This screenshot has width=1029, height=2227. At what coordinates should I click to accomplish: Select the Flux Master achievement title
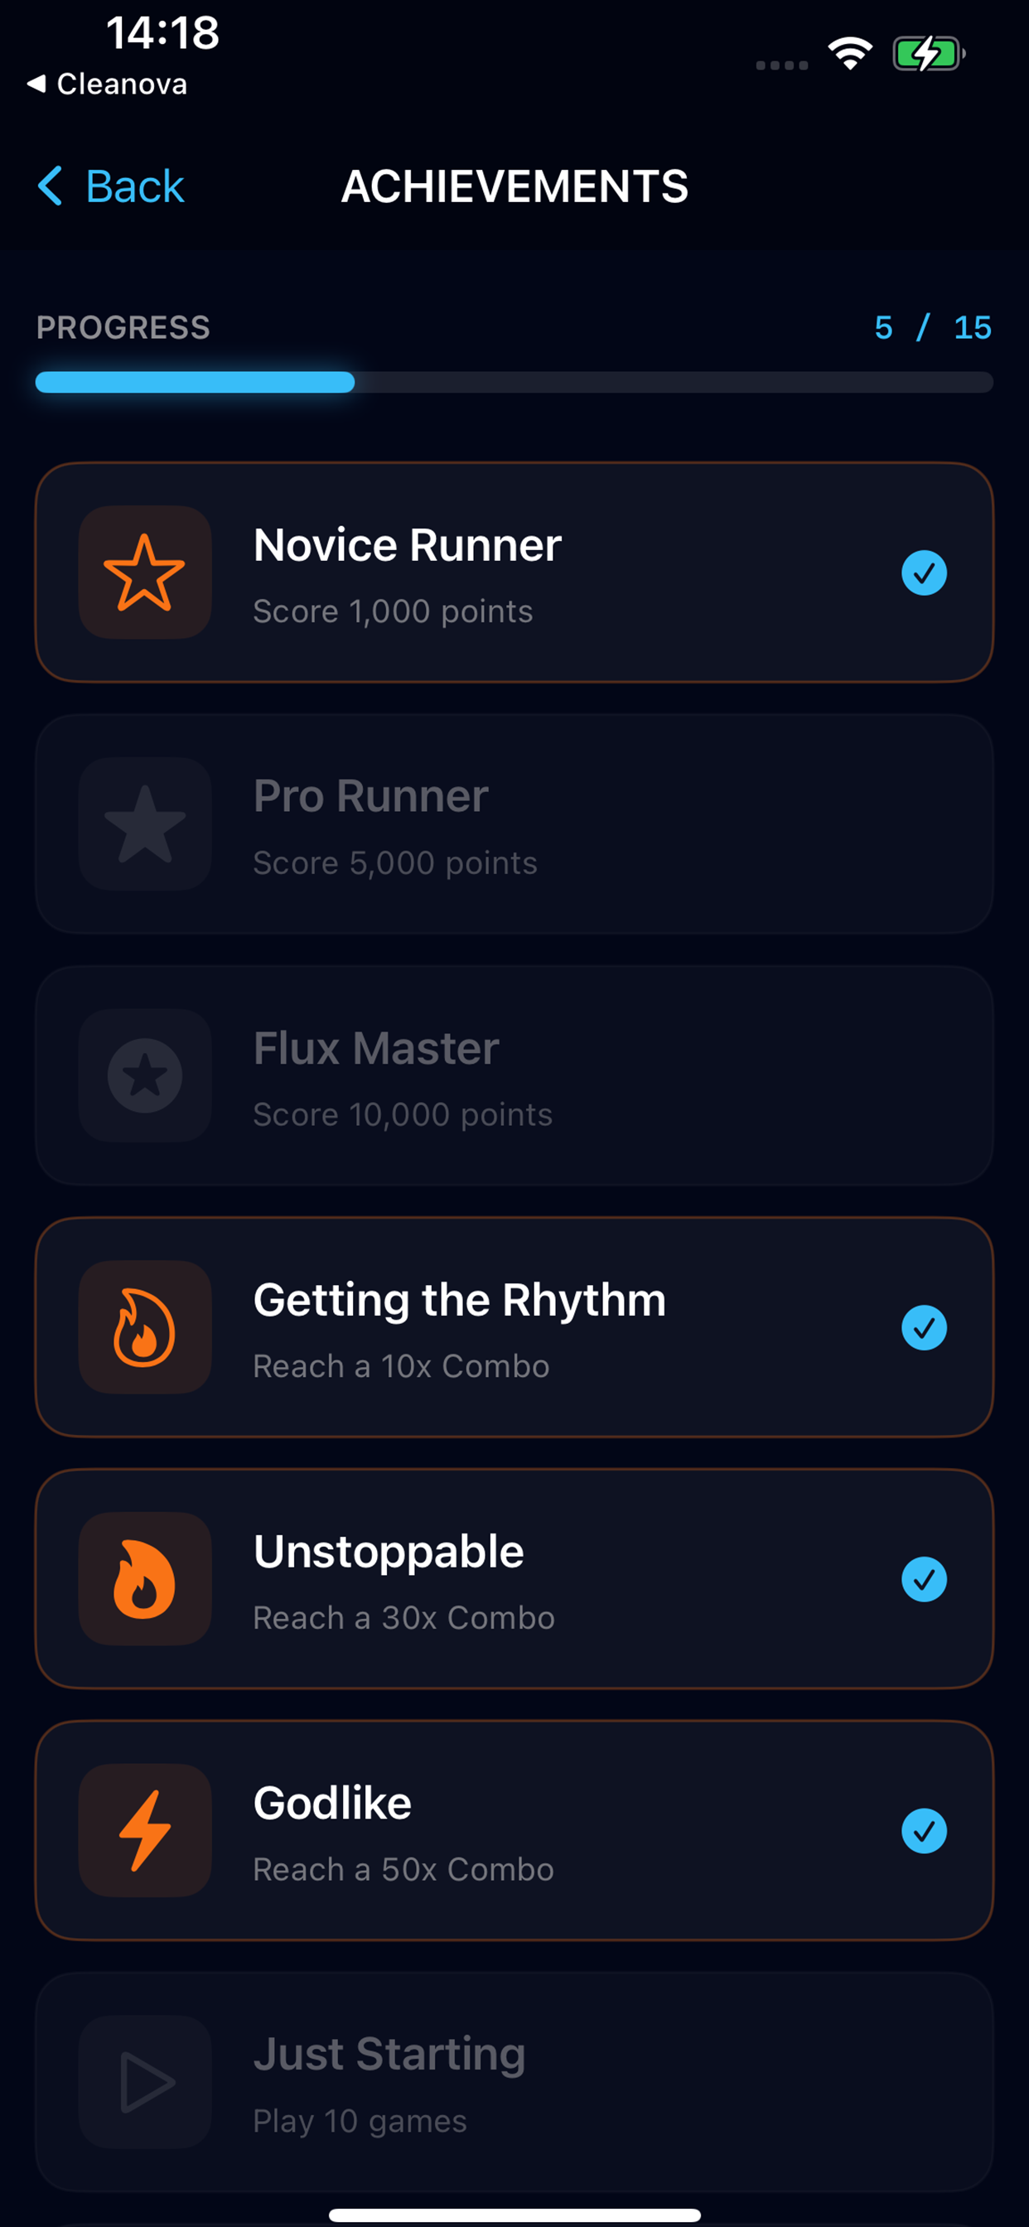(375, 1048)
